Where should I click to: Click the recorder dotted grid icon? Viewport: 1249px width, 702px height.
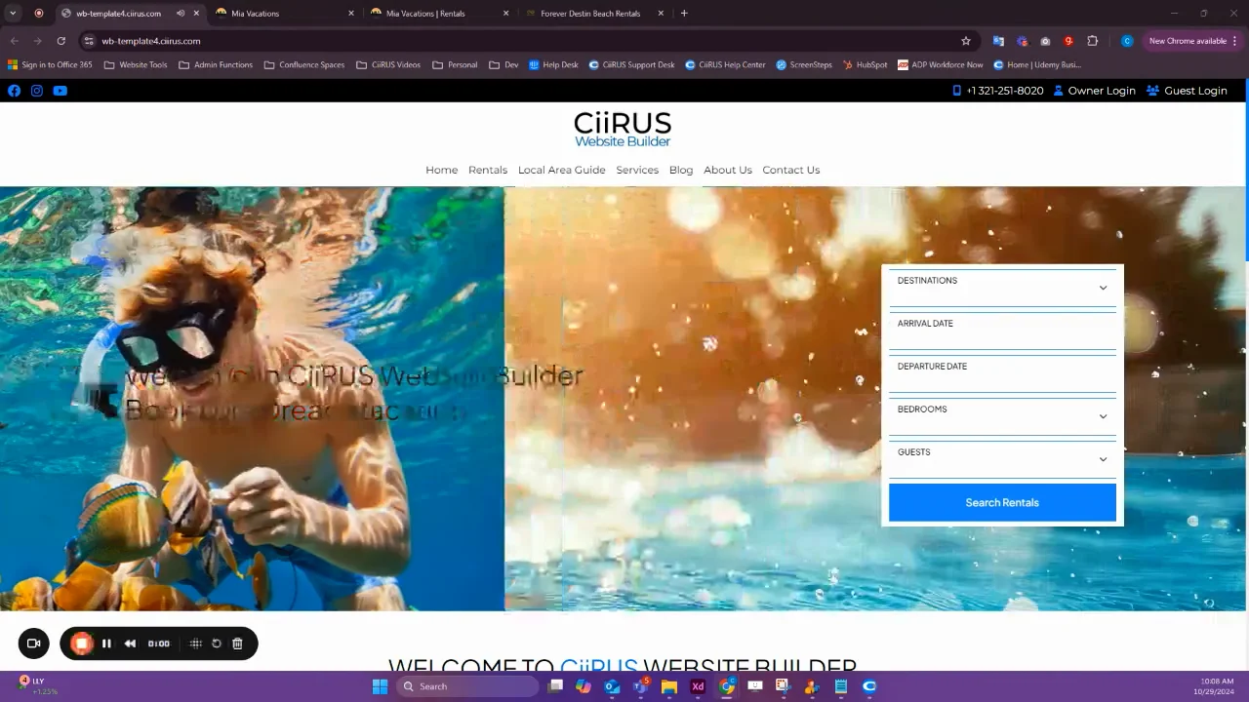[196, 643]
